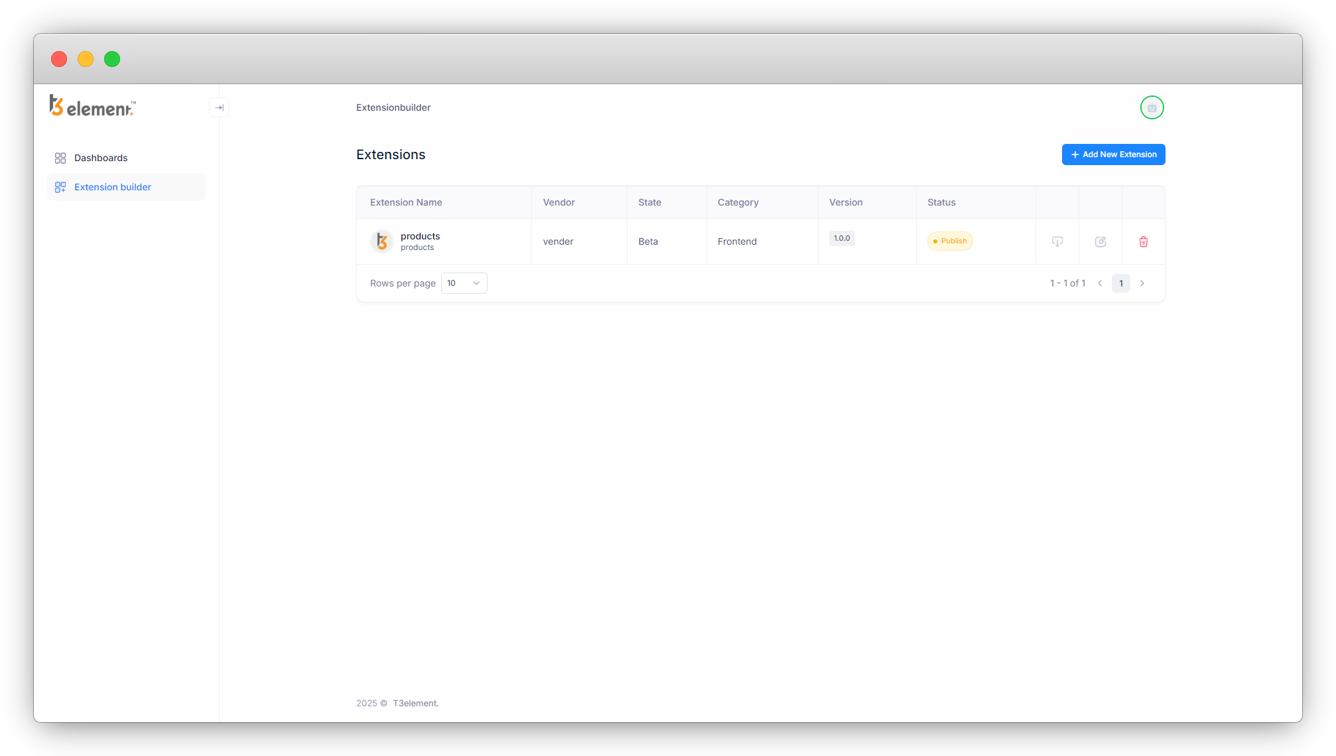Click the plus icon in Add New Extension

pos(1075,155)
